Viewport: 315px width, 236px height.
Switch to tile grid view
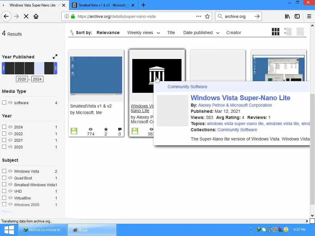click(275, 32)
